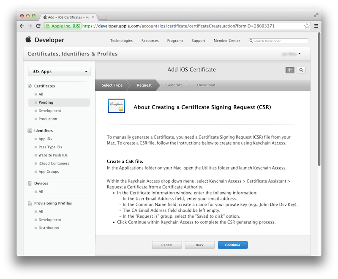Click the Provisioning Profiles document icon
The height and width of the screenshot is (279, 338).
tap(30, 203)
